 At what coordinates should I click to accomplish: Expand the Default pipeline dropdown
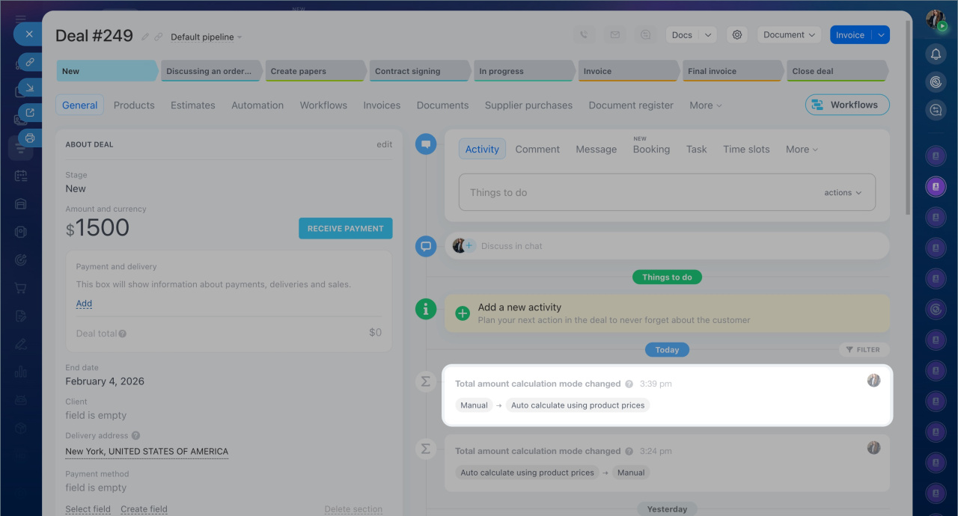[x=206, y=37]
